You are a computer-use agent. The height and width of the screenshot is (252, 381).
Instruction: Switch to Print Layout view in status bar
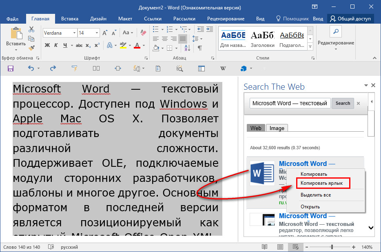coord(280,247)
